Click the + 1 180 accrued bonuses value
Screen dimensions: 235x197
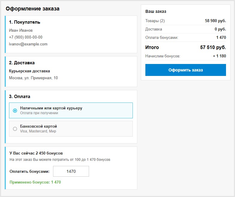pos(219,56)
